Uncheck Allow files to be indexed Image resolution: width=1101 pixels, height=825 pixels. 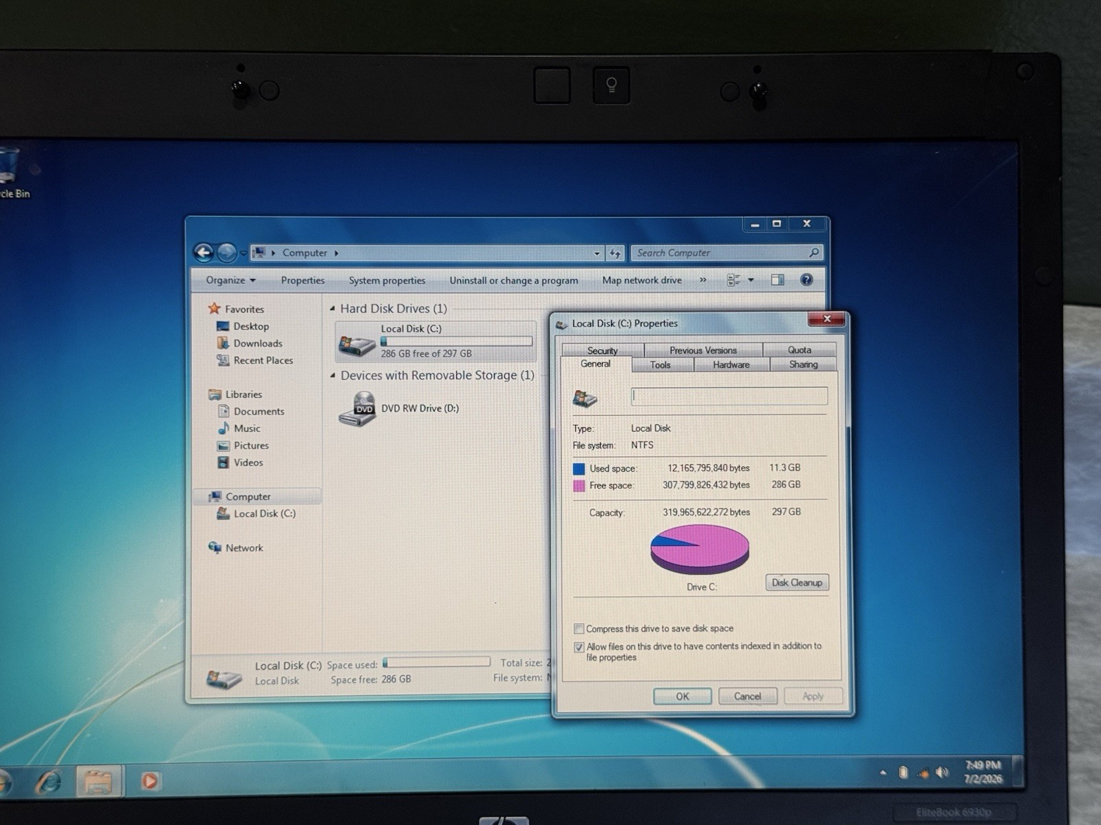[x=579, y=647]
